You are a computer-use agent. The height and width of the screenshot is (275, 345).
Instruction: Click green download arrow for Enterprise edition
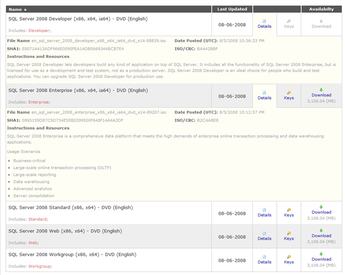[x=322, y=90]
